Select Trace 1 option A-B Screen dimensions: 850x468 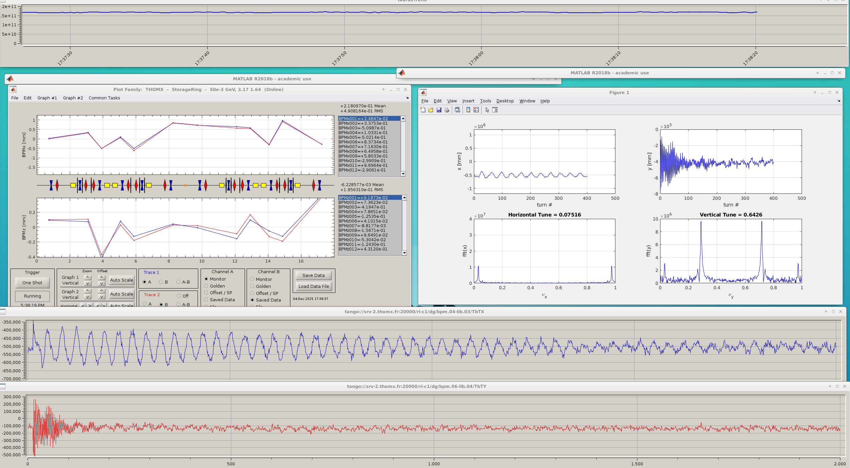point(179,282)
